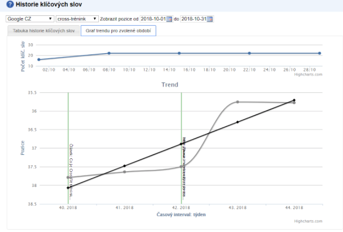The width and height of the screenshot is (343, 232).
Task: Click the first keyword count data point near 01/10
Action: (x=39, y=60)
